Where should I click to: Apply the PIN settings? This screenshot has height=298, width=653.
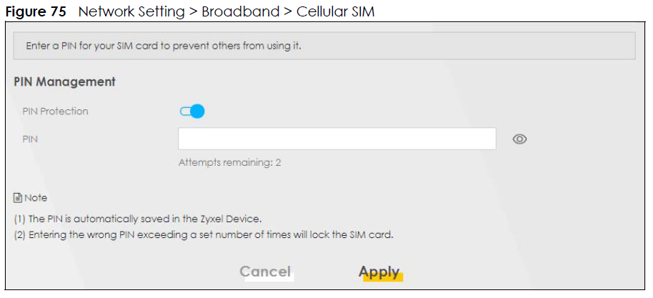coord(379,272)
